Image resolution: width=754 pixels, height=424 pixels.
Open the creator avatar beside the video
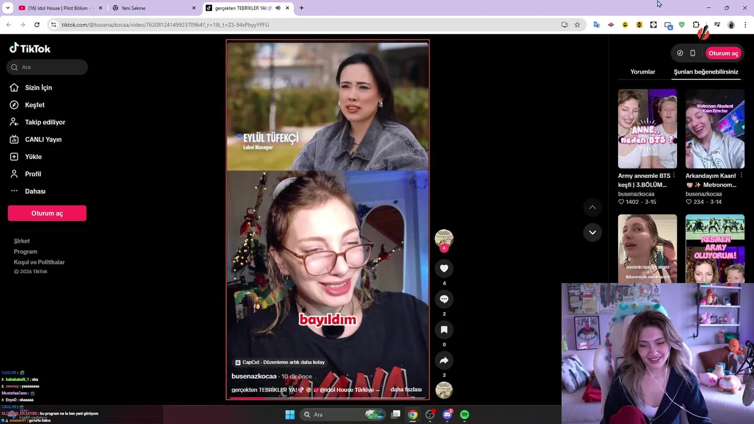click(x=444, y=238)
